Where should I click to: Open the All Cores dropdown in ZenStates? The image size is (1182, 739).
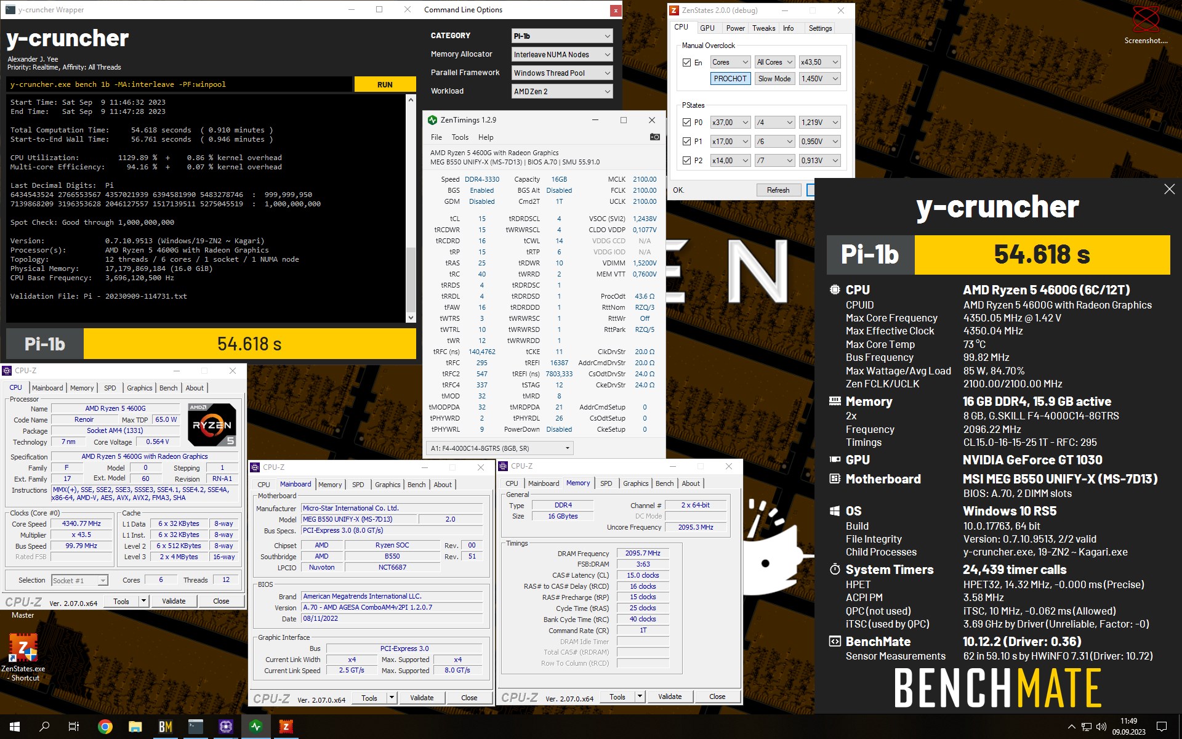774,62
